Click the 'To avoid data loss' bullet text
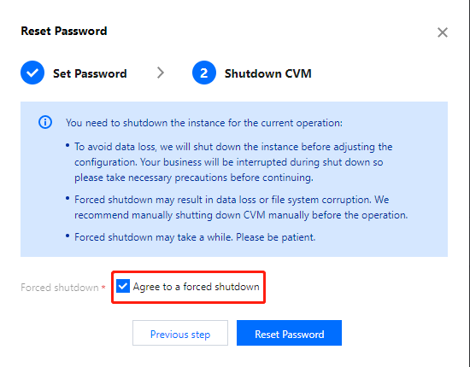The image size is (470, 367). [233, 162]
